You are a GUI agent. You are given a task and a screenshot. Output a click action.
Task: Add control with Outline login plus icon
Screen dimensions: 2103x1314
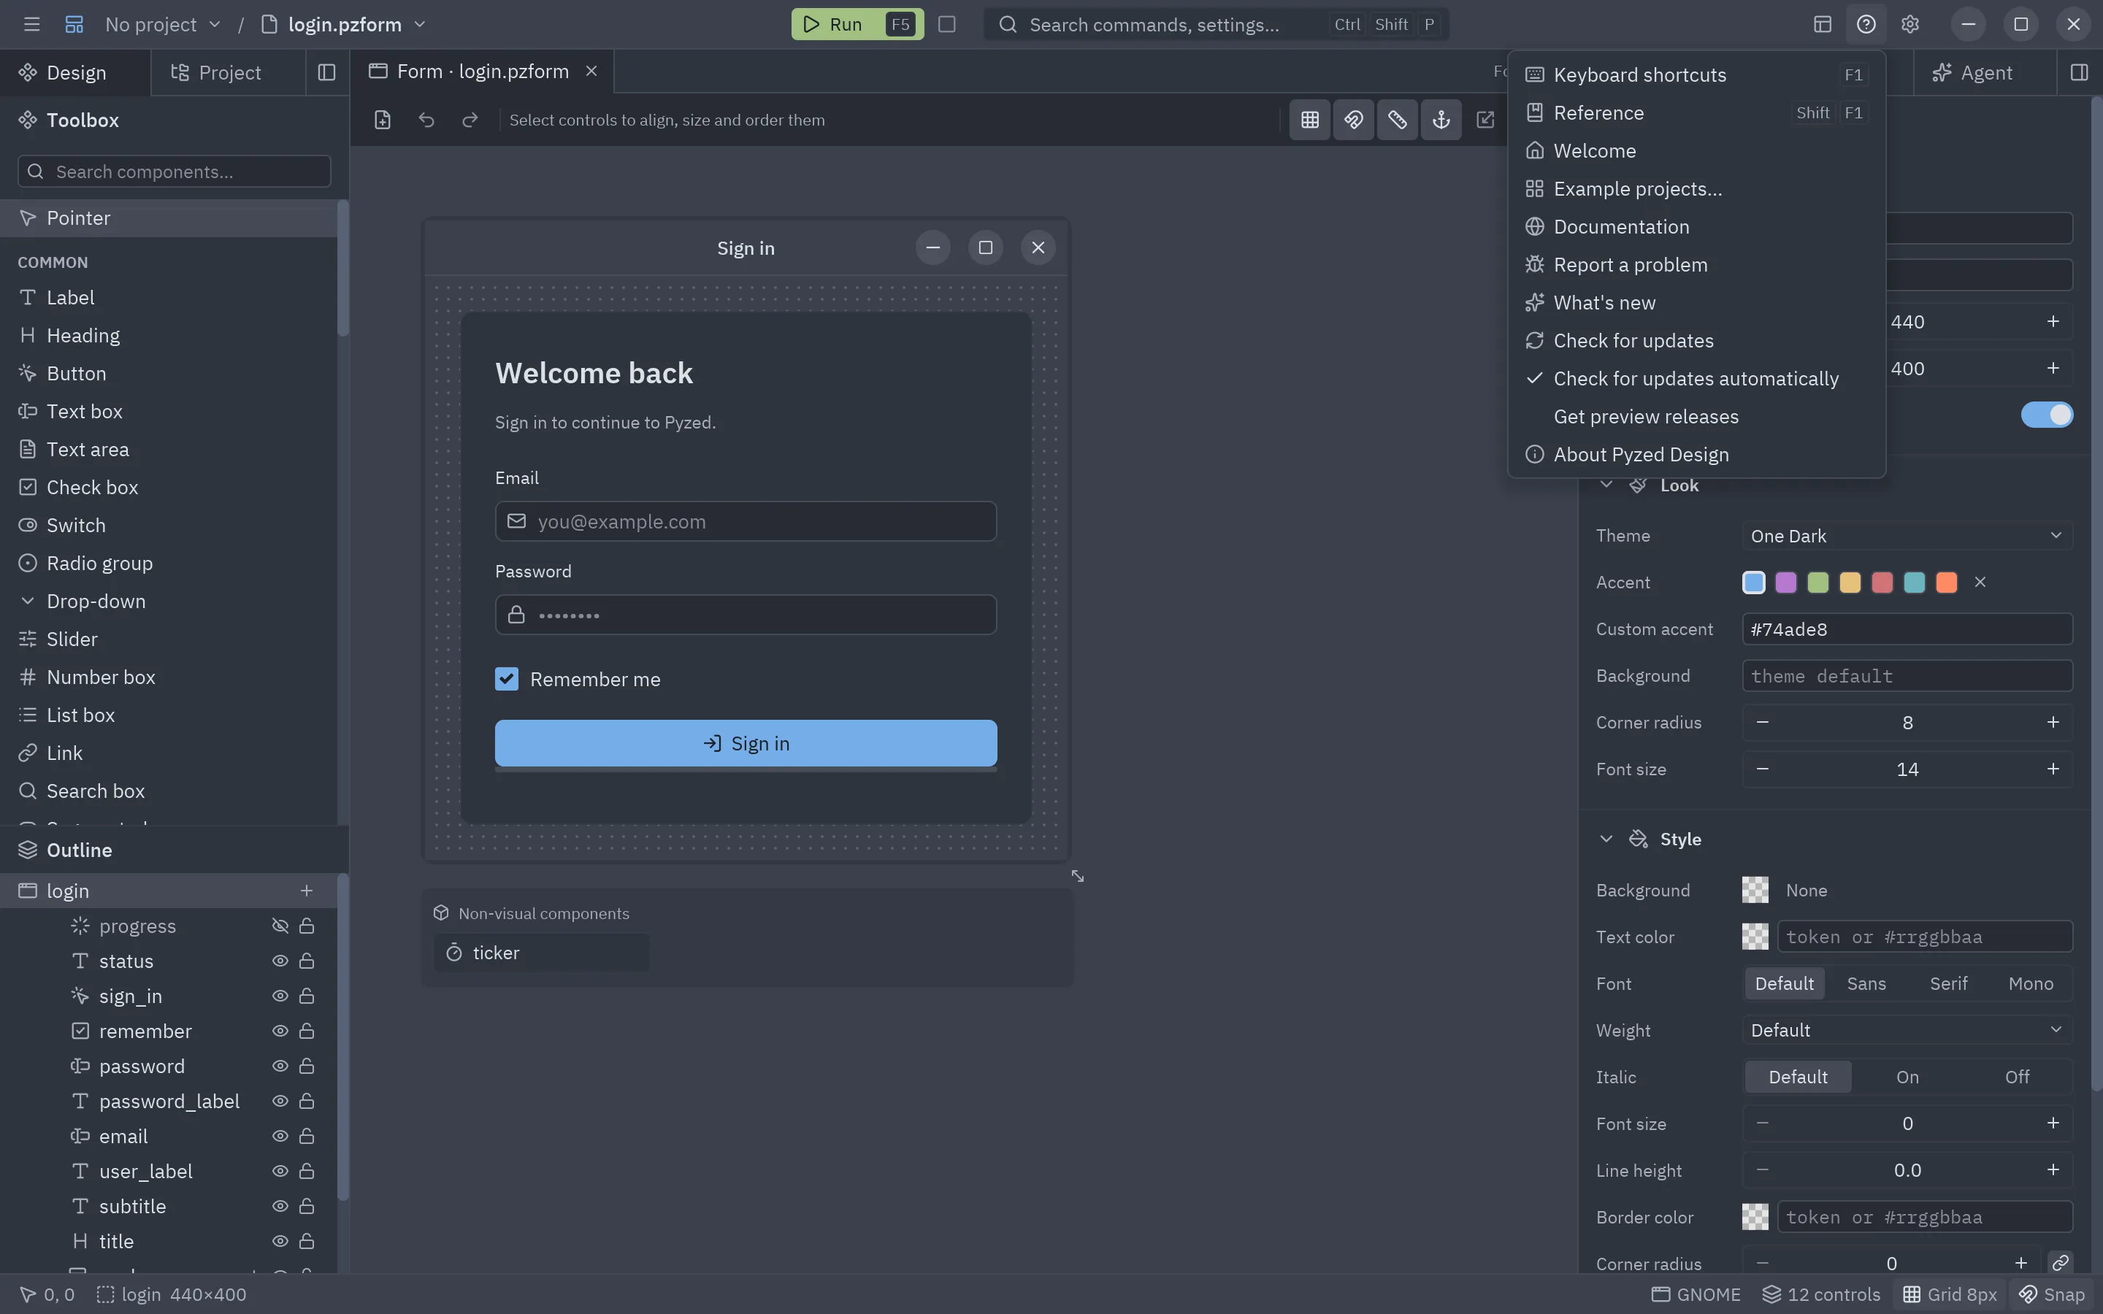[306, 891]
